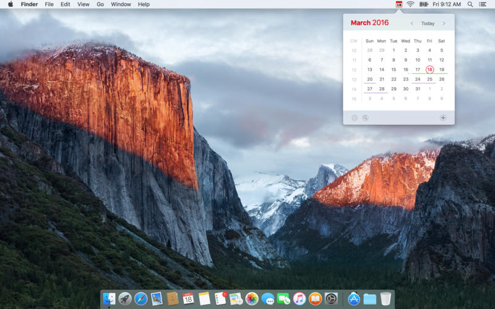Open Mail stamp icon in Dock
The height and width of the screenshot is (309, 495).
[157, 298]
